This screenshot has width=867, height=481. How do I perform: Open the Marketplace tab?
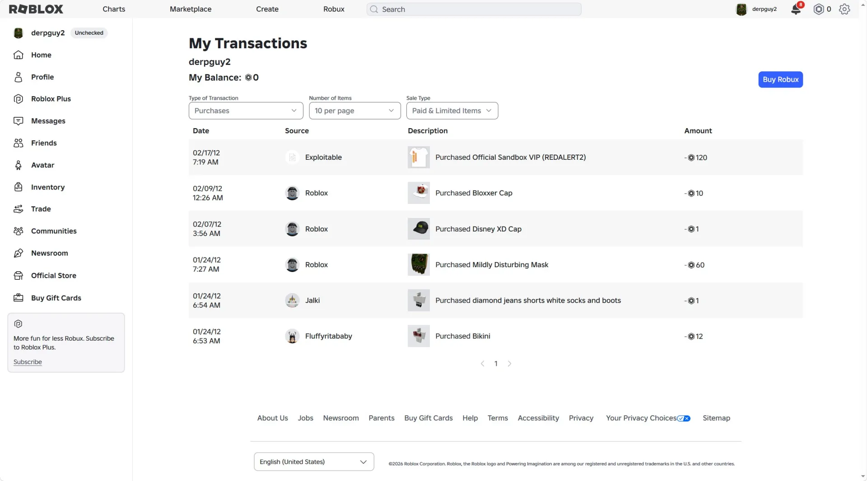[191, 9]
